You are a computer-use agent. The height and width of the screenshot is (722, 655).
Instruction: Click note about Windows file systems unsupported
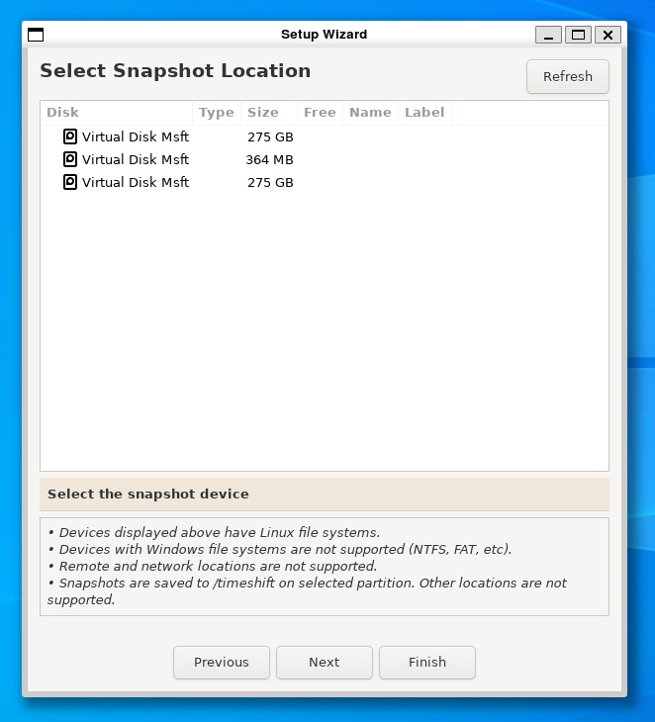click(280, 549)
